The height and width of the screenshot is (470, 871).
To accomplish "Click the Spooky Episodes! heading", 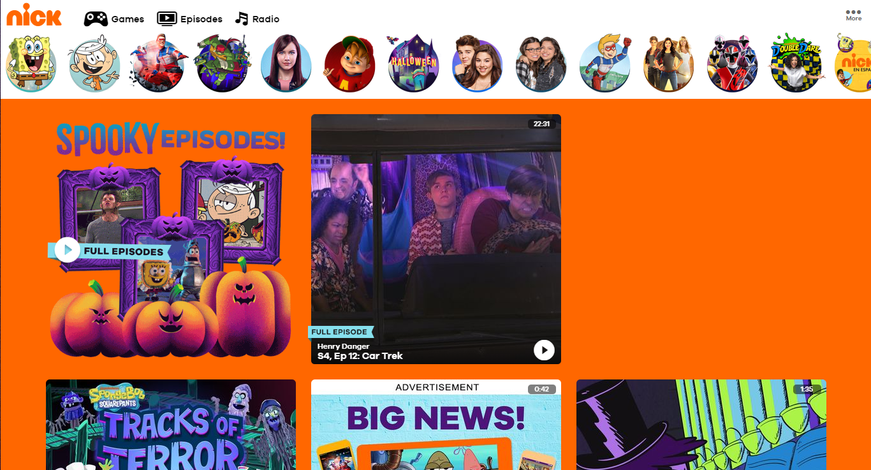I will pos(170,138).
